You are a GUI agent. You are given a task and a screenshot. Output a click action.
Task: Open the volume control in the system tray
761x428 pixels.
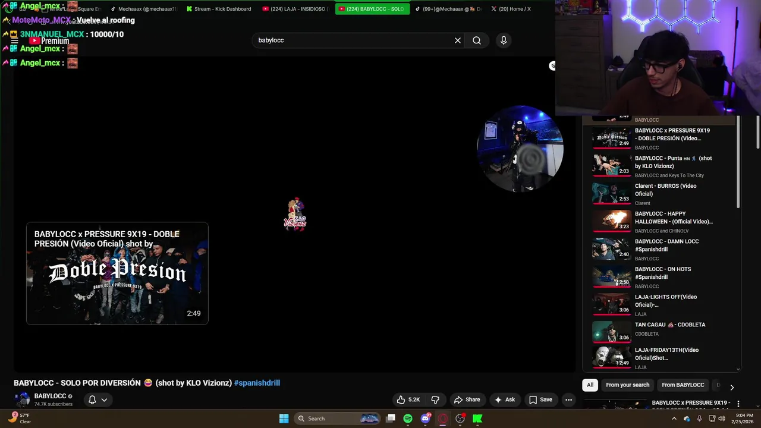coord(722,418)
